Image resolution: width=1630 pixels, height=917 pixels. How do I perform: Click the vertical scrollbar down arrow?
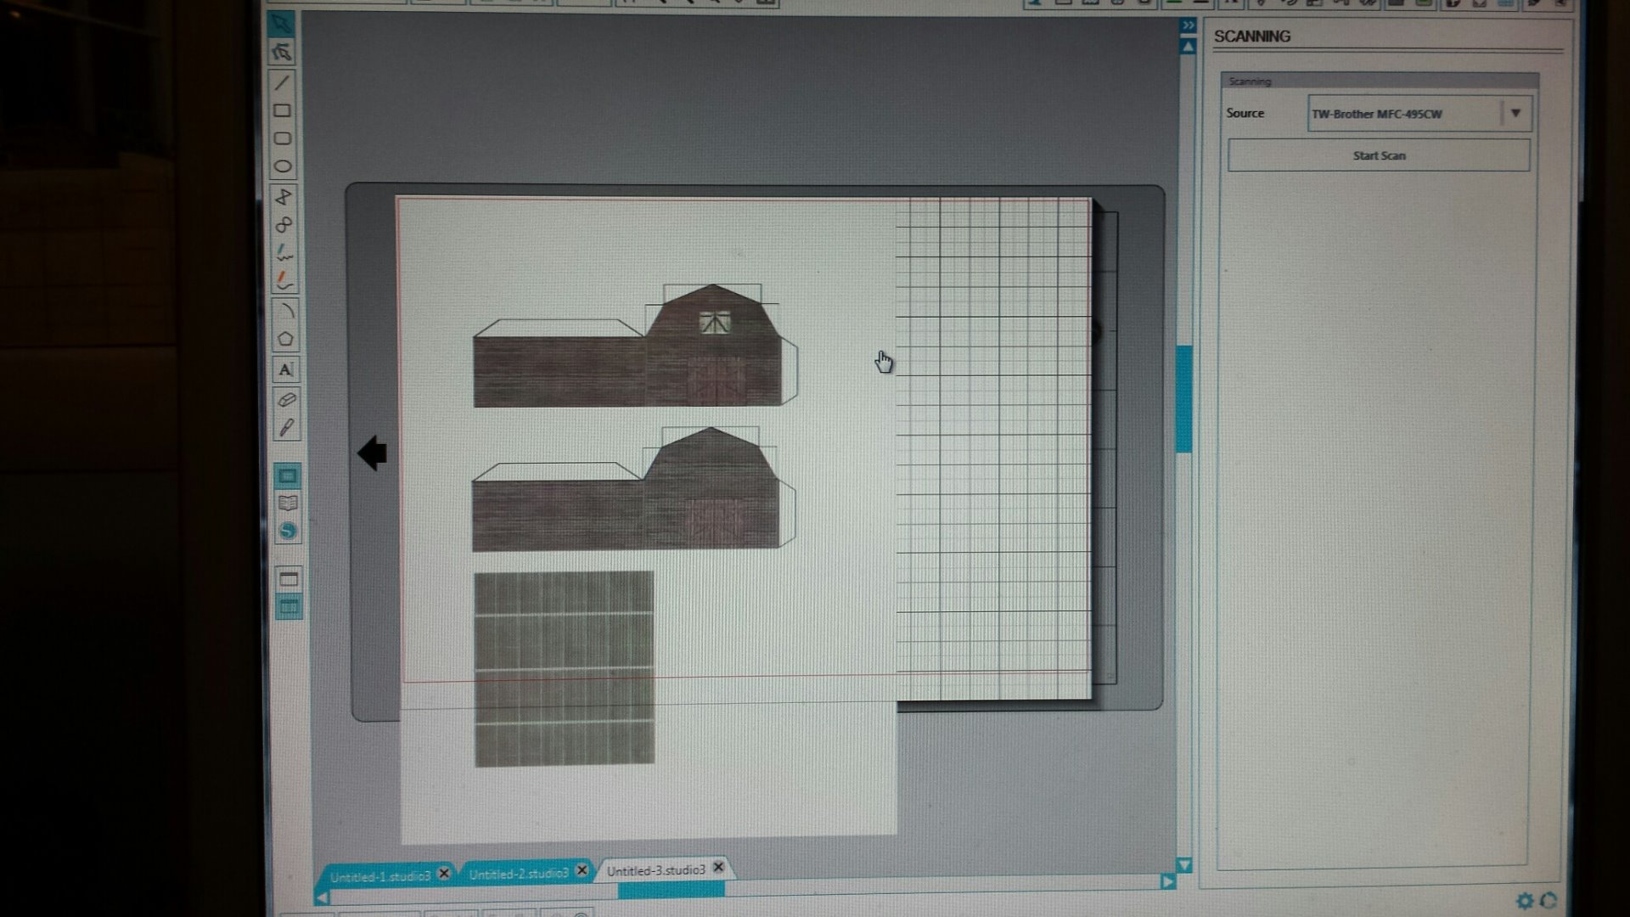pos(1185,865)
